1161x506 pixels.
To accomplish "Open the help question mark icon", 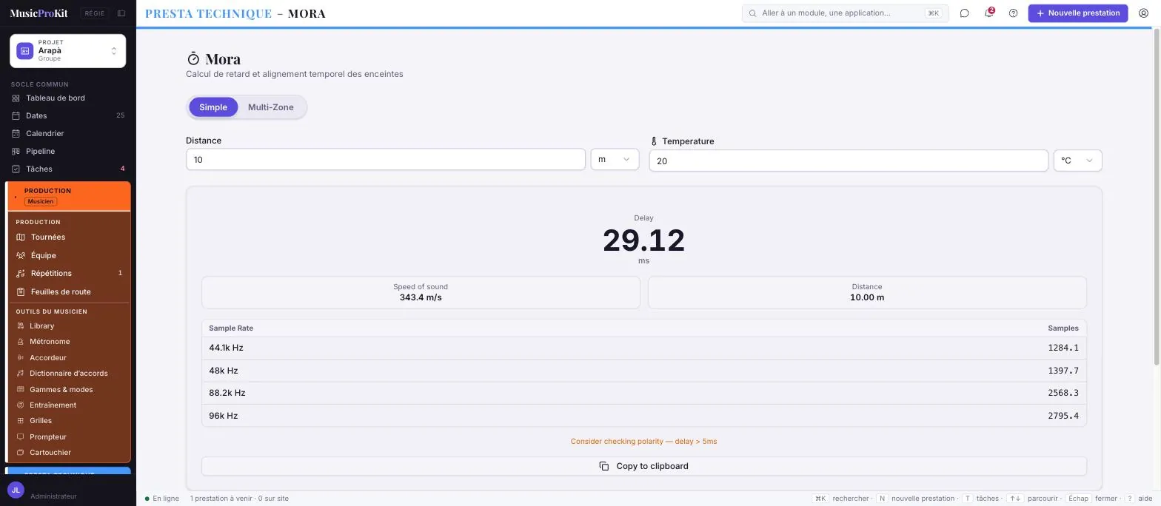I will (1013, 13).
